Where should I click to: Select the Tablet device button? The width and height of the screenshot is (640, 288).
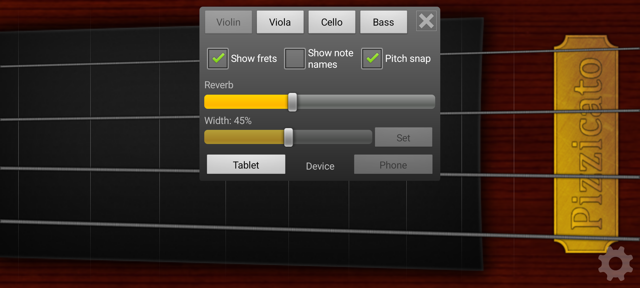coord(246,165)
